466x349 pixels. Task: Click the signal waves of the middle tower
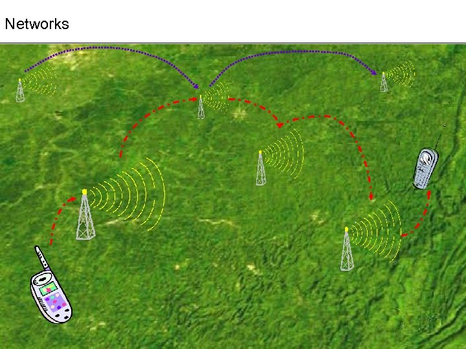click(283, 154)
